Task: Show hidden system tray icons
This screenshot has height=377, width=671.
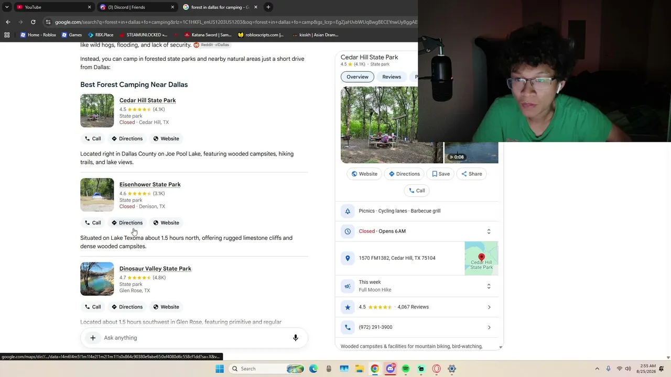Action: click(597, 369)
